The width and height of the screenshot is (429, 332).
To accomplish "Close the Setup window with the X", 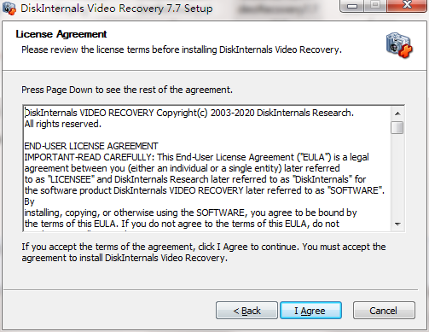I will pos(407,5).
